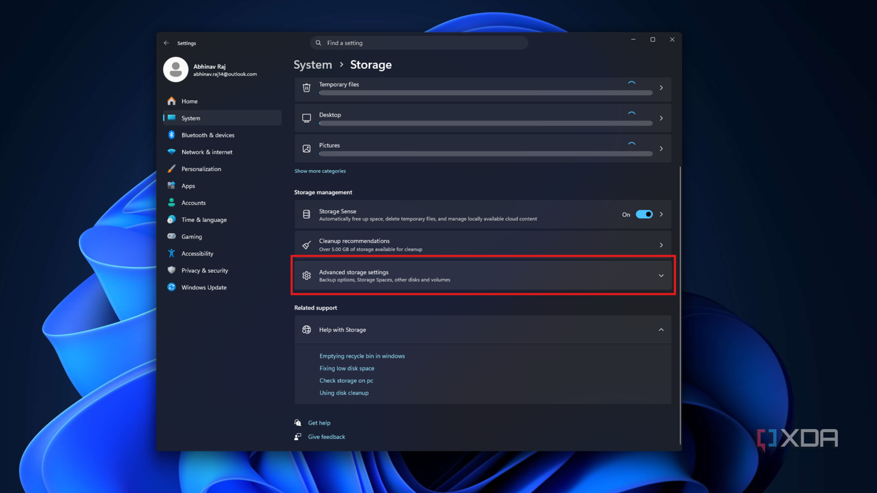The image size is (877, 493).
Task: Expand Advanced storage settings chevron
Action: tap(661, 275)
